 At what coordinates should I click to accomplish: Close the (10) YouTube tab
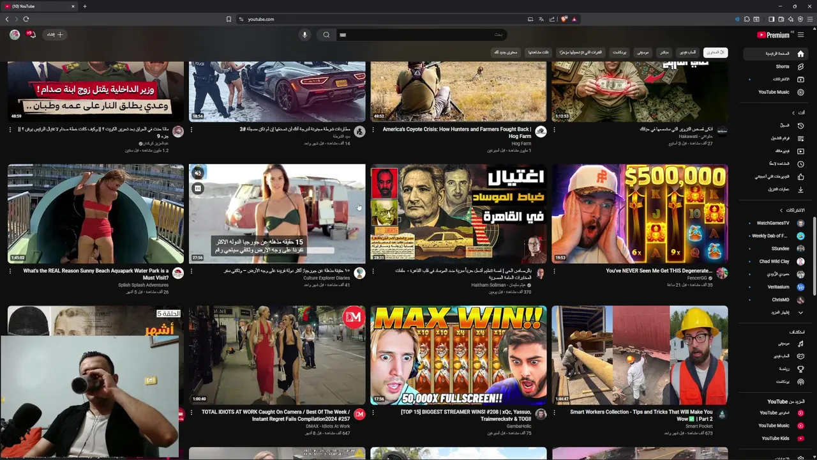[73, 6]
